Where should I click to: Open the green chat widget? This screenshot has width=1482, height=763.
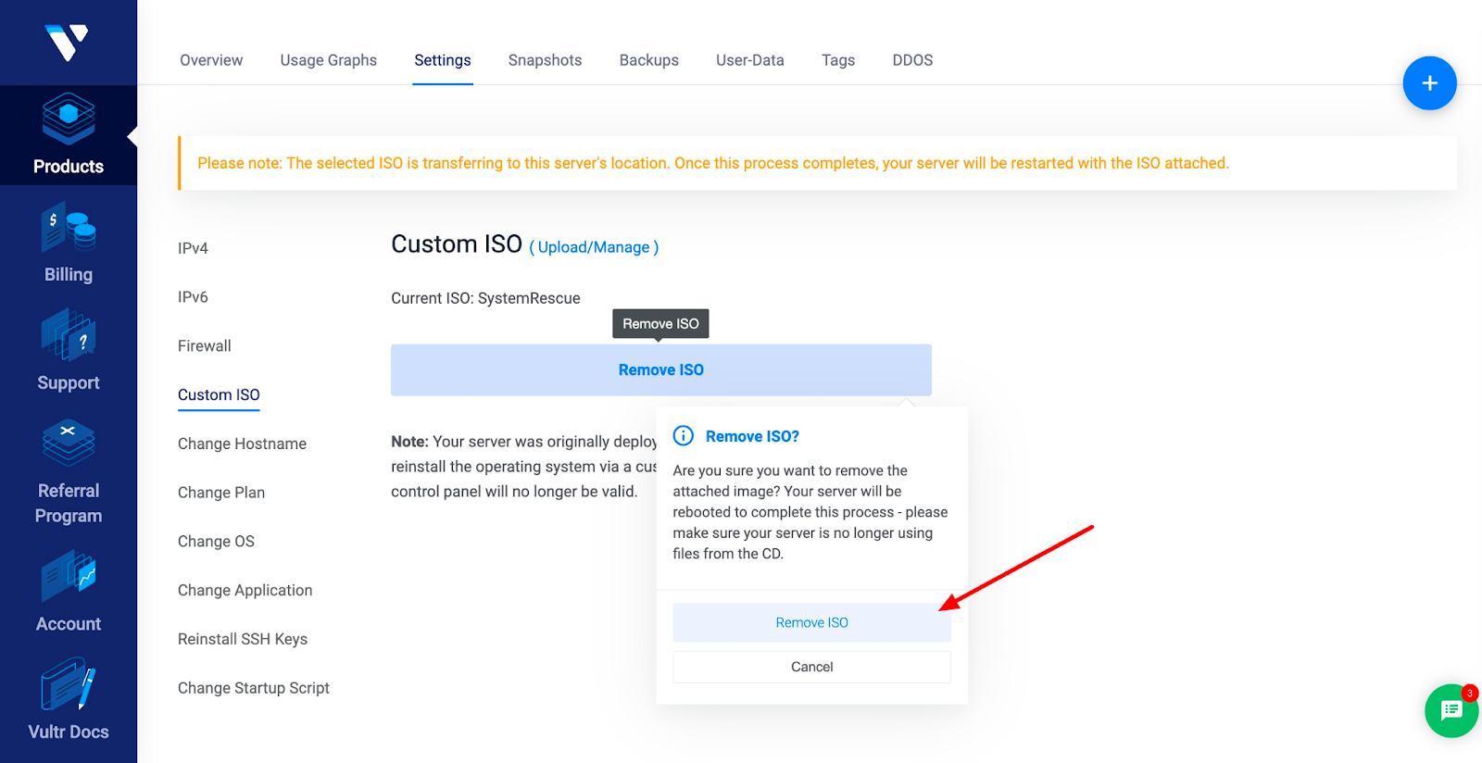[1451, 710]
